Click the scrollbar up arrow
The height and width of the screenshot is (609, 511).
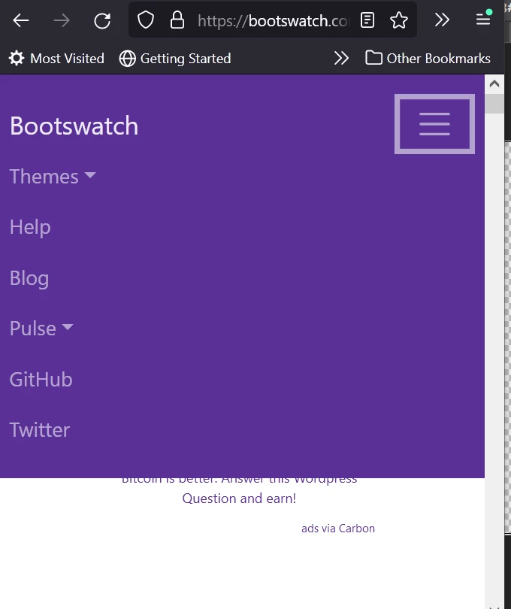pos(494,83)
